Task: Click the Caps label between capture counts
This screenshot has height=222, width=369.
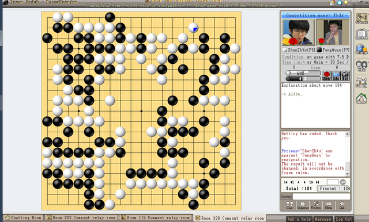Action: (x=315, y=68)
